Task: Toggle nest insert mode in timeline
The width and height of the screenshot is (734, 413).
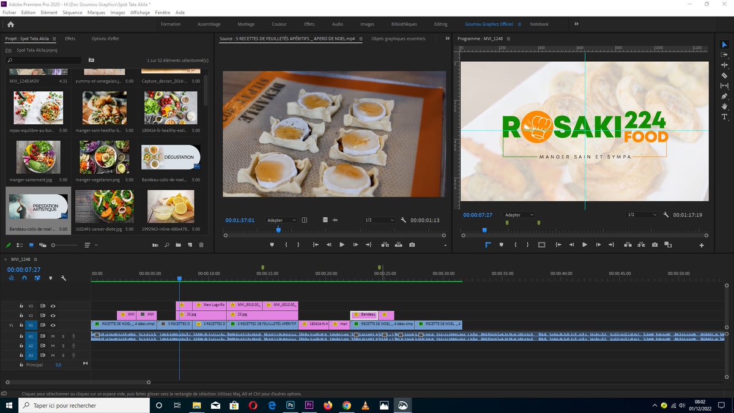Action: pyautogui.click(x=12, y=278)
